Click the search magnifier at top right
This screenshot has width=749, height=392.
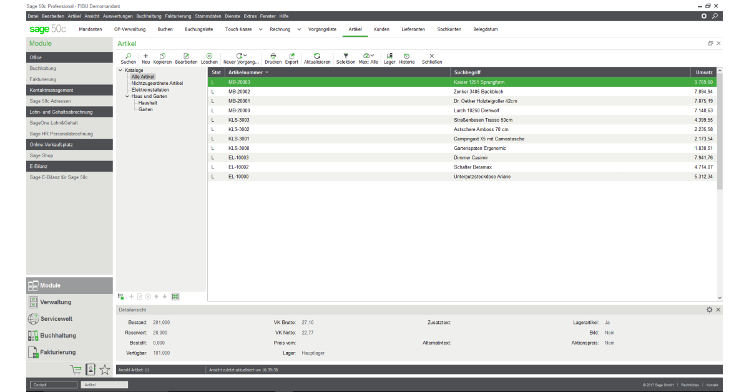(x=716, y=16)
